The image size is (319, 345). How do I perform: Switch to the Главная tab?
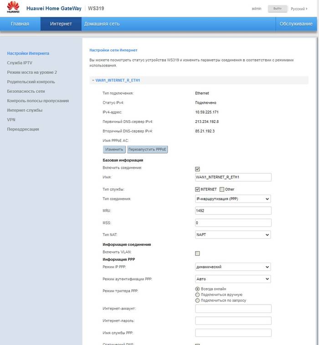pyautogui.click(x=20, y=24)
